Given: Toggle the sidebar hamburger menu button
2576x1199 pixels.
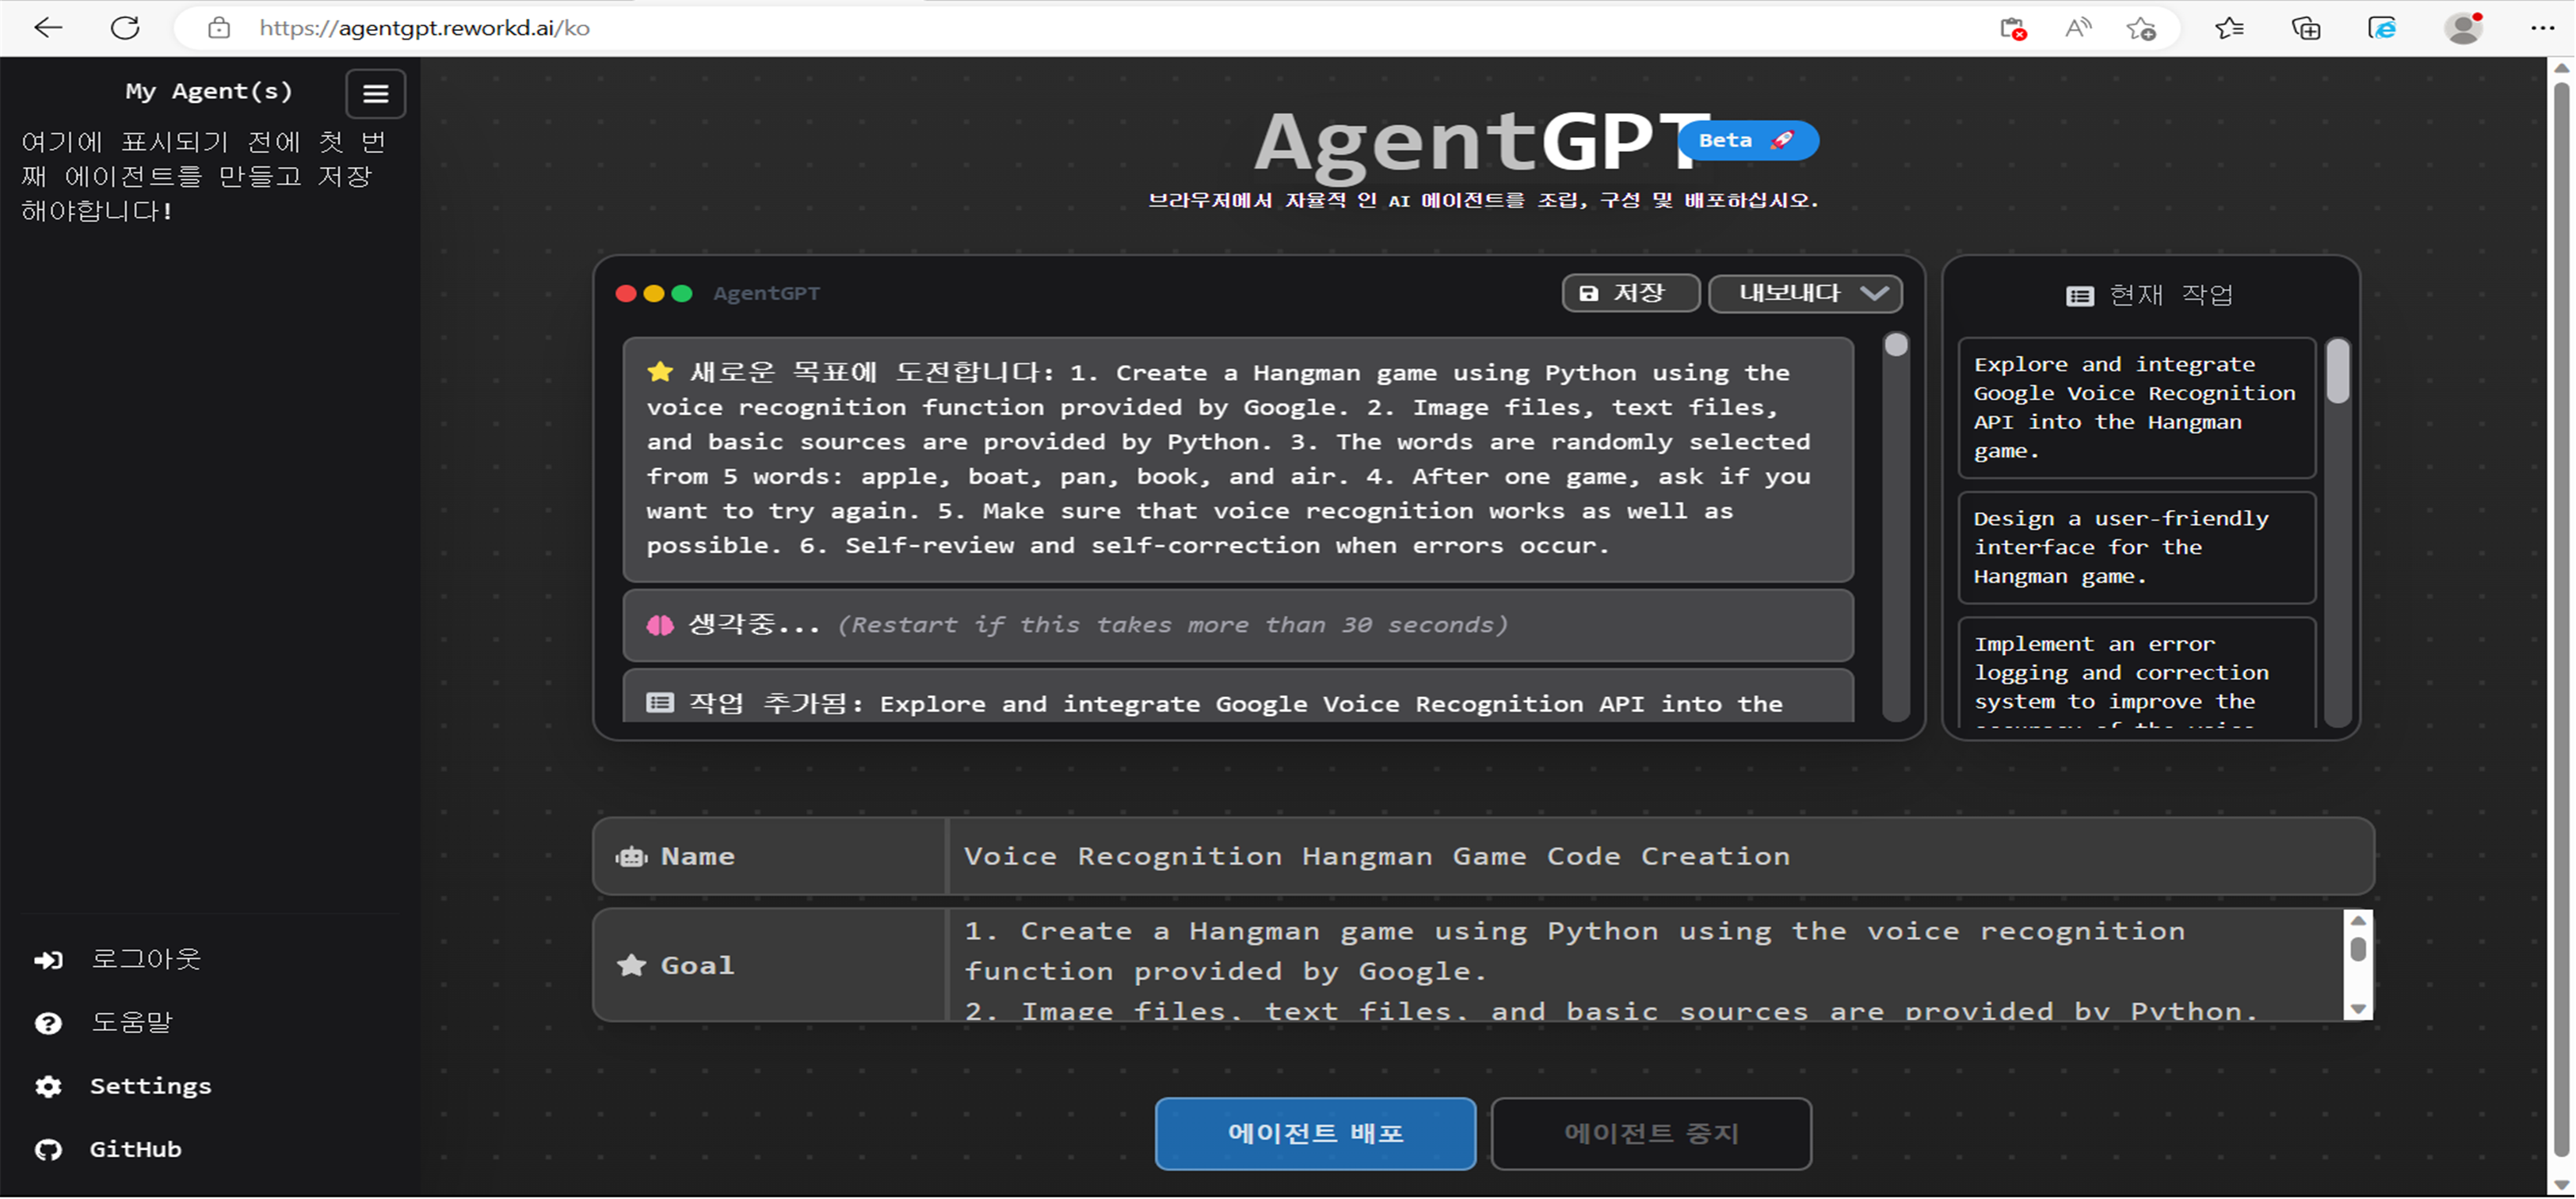Looking at the screenshot, I should 376,94.
